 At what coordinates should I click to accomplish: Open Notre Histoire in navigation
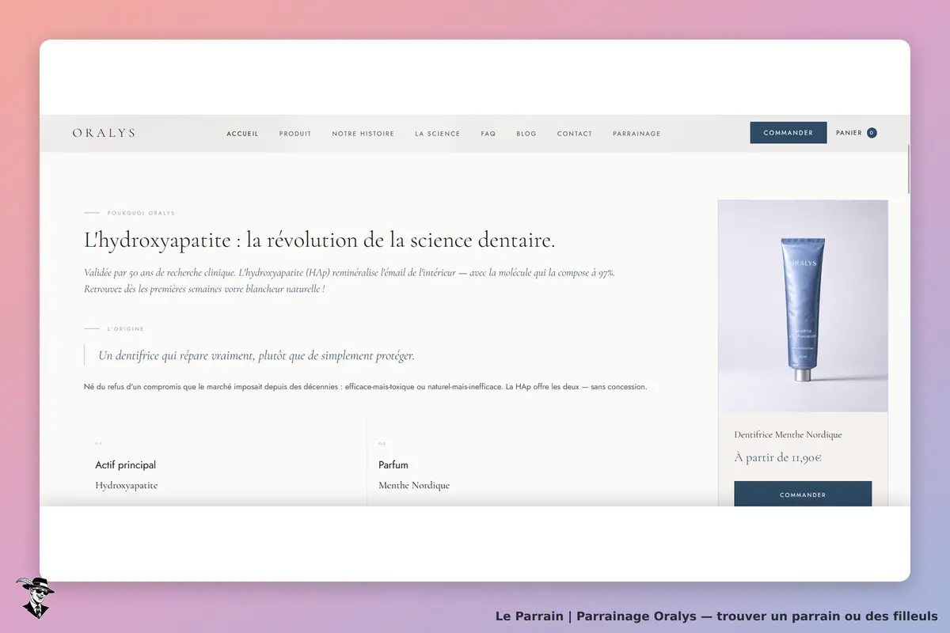[363, 134]
